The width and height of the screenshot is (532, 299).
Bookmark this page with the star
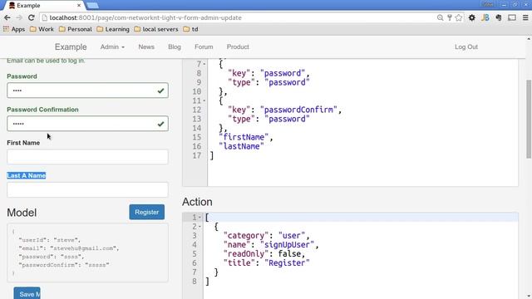(459, 17)
